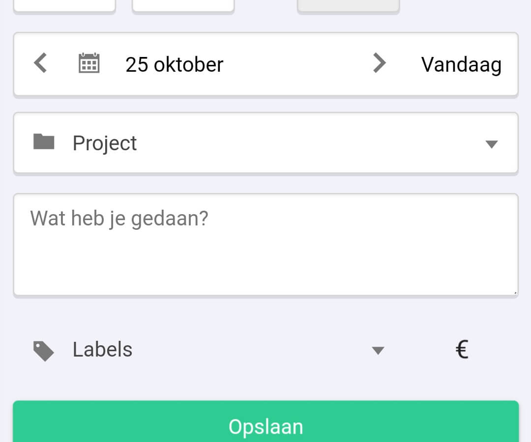Focus the 'Wat heb je gedaan?' text area
The height and width of the screenshot is (442, 531).
point(266,245)
